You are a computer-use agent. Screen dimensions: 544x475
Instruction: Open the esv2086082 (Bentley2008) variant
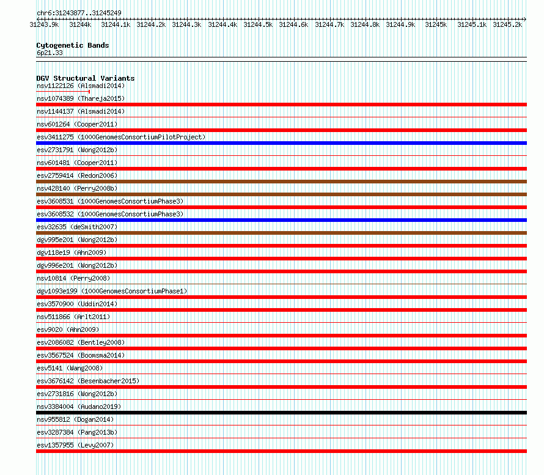81,342
